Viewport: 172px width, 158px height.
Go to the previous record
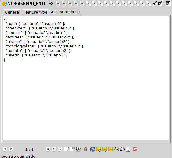11,149
